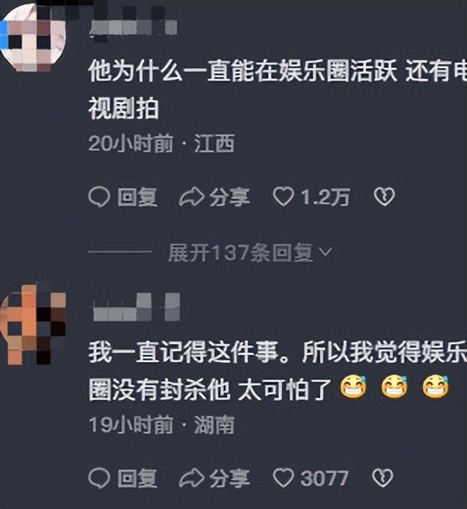467x509 pixels.
Task: Expand the 展开137条回复 replies thread
Action: [250, 253]
